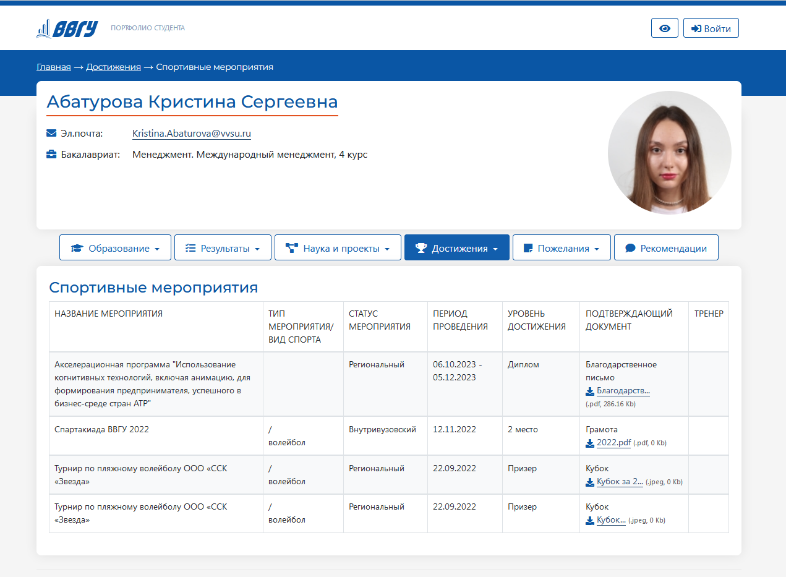Image resolution: width=786 pixels, height=577 pixels.
Task: Click the briefcase icon beside Бакалавриат
Action: (x=51, y=155)
